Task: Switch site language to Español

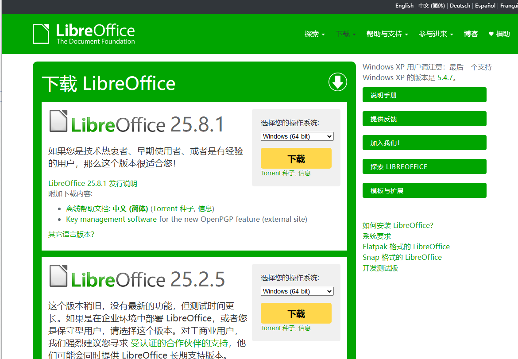Action: tap(485, 6)
